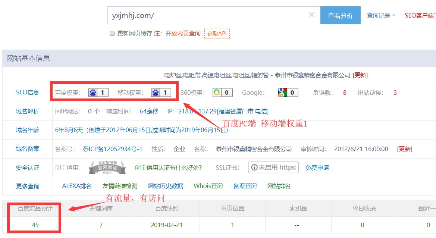Select the 更多查询 row label
436x238 pixels.
click(28, 186)
